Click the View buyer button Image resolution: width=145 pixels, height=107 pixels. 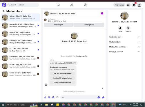pos(58,25)
